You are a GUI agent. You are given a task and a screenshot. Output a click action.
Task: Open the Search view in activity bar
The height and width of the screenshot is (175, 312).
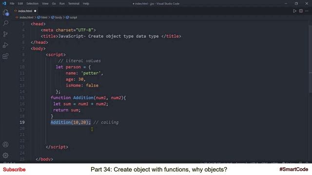[5, 23]
